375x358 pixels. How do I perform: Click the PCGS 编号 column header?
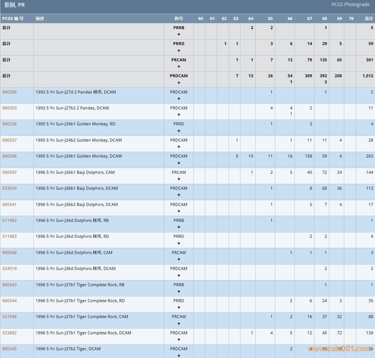tap(13, 19)
